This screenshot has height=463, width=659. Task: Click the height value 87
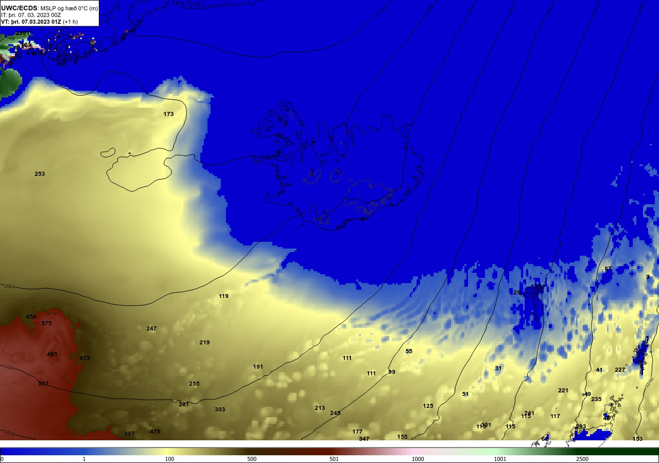coord(608,269)
